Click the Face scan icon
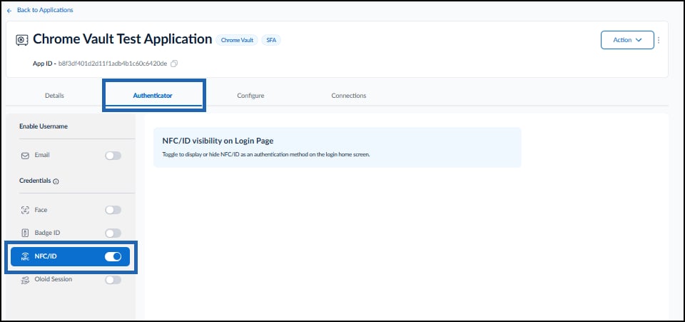The image size is (685, 322). (x=25, y=210)
